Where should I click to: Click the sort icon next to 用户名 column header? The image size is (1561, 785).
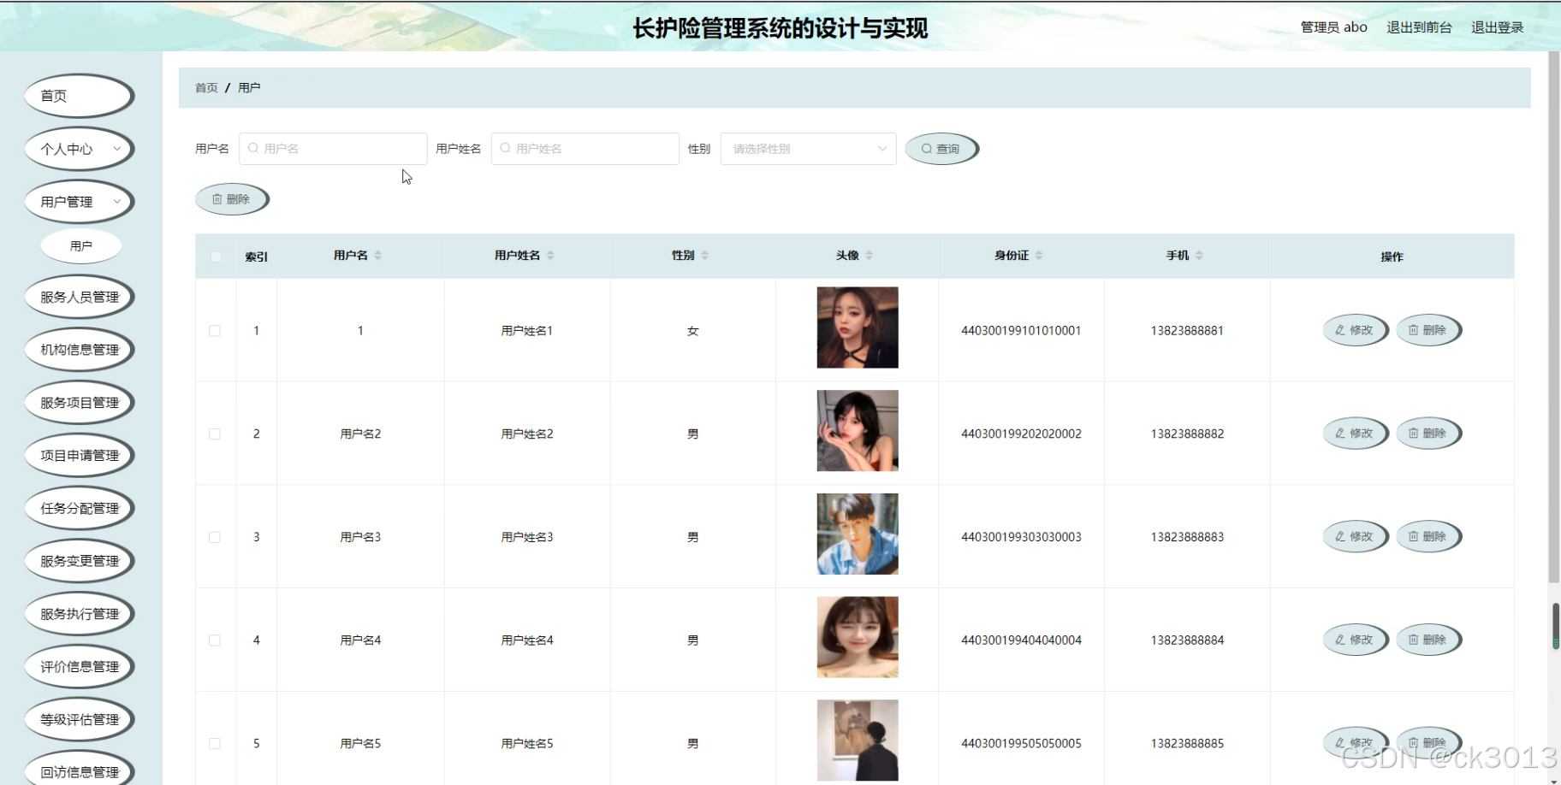pyautogui.click(x=376, y=254)
